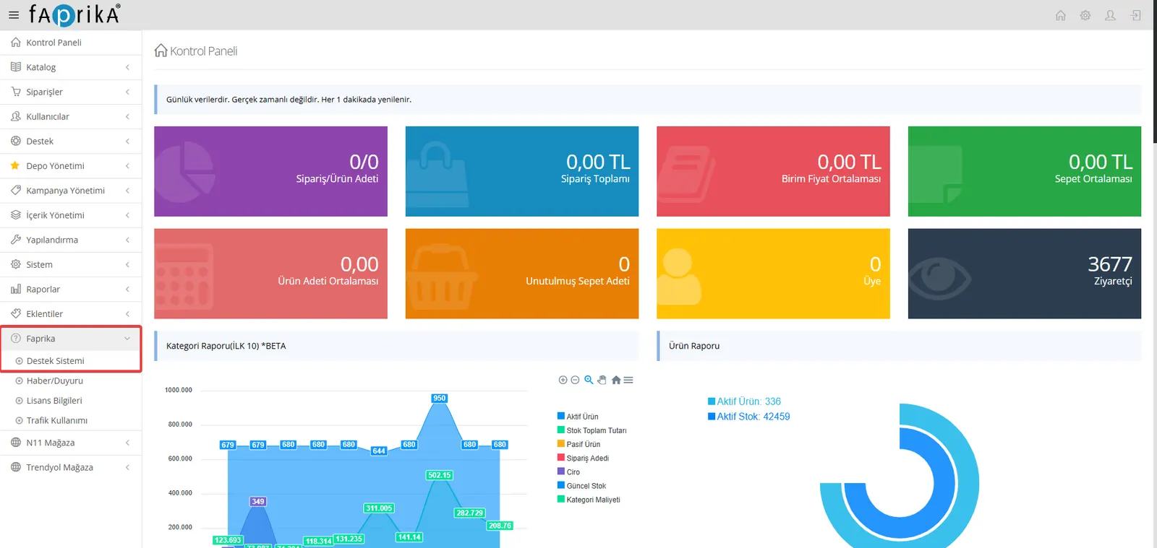Toggle the Kategori Maliyeti chart series

coord(589,500)
